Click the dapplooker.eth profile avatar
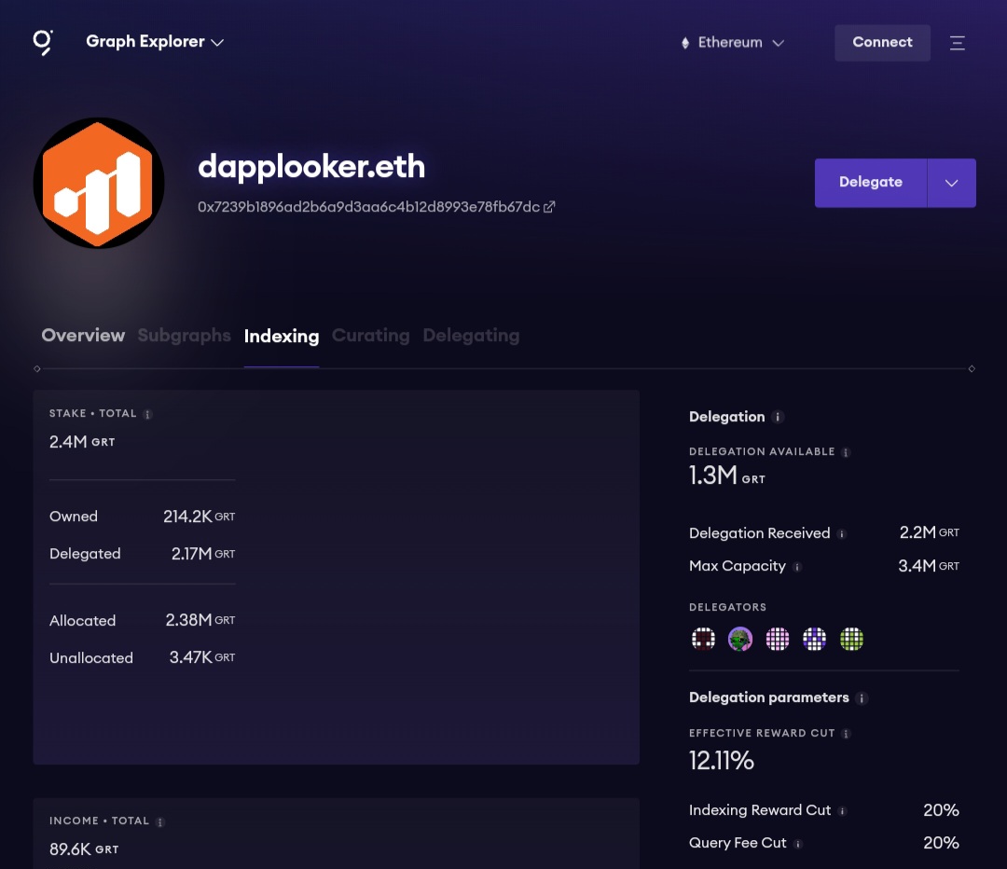 coord(99,183)
